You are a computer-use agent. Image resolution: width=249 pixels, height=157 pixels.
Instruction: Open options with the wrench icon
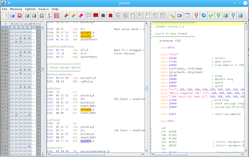point(172,15)
